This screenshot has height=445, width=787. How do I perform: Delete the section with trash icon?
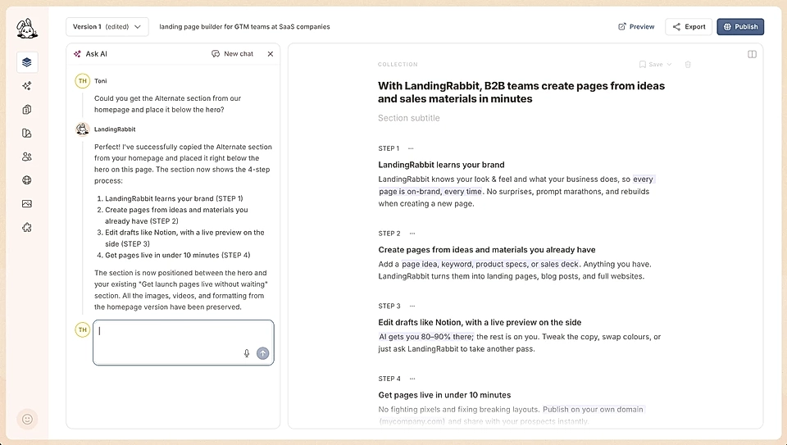688,64
